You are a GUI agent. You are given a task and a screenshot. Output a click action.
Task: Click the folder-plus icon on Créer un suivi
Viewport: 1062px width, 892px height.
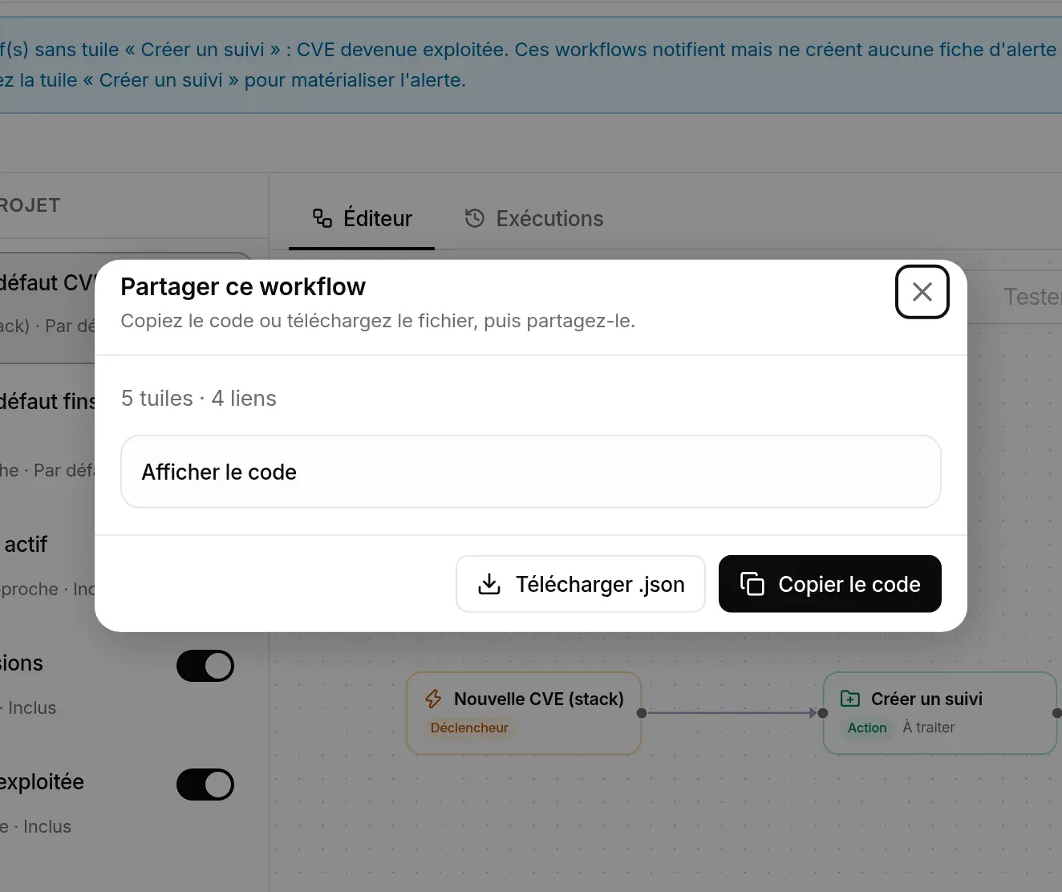[x=850, y=699]
